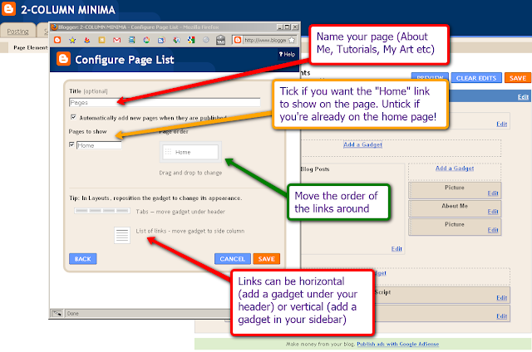532x352 pixels.
Task: Click the Title input field containing Pages
Action: point(165,102)
